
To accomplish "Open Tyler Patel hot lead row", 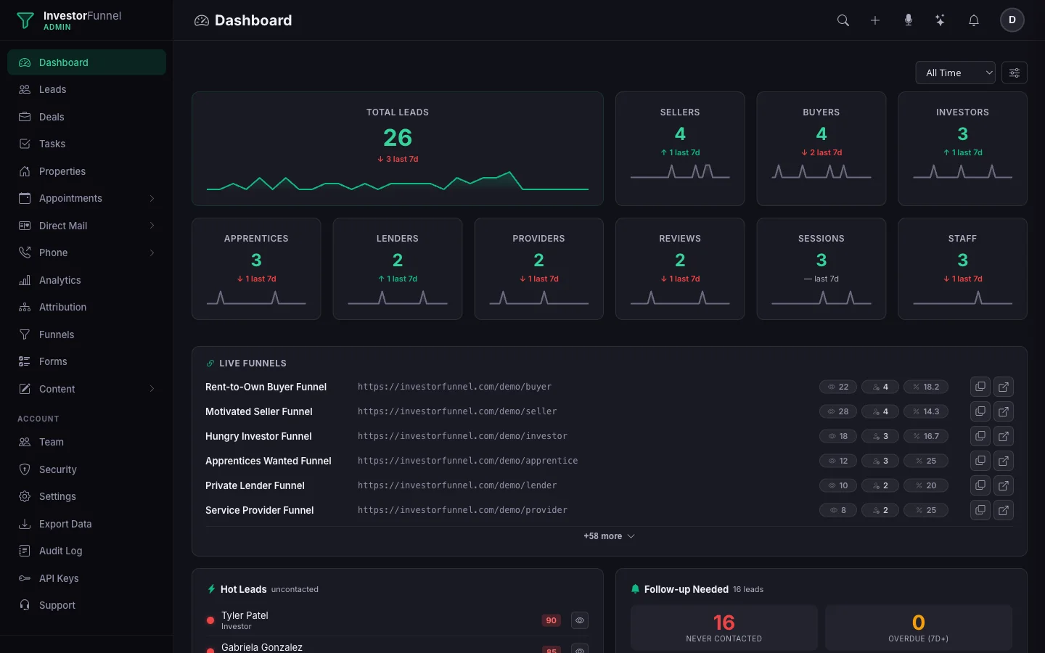I will coord(398,620).
